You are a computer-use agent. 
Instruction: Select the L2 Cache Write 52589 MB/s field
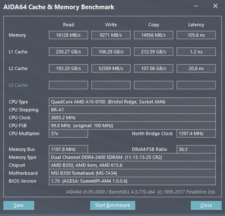point(111,69)
